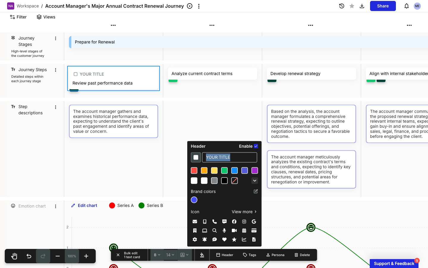
Task: Open the map's kebab menu next to the title
Action: coord(199,6)
